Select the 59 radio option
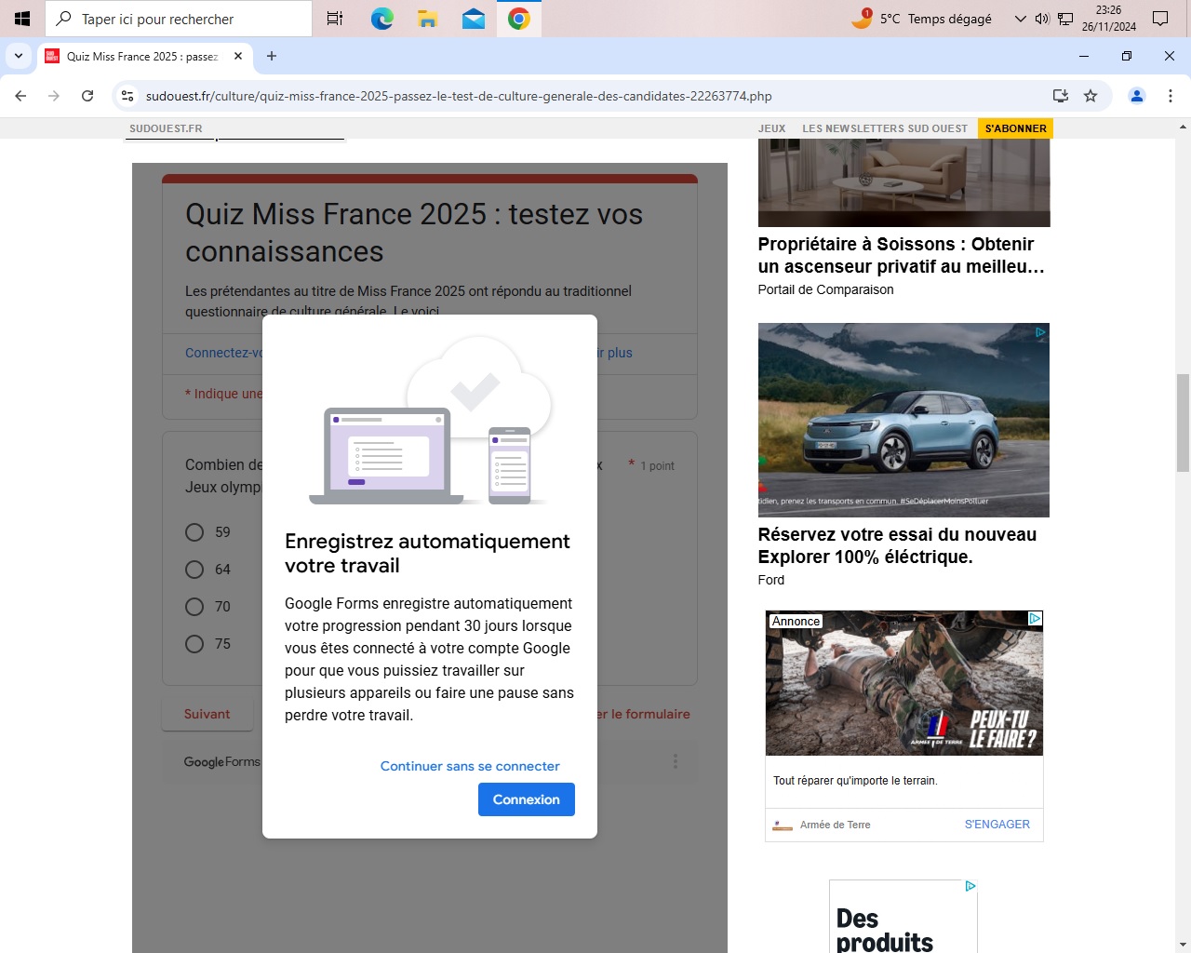Image resolution: width=1191 pixels, height=953 pixels. tap(194, 532)
